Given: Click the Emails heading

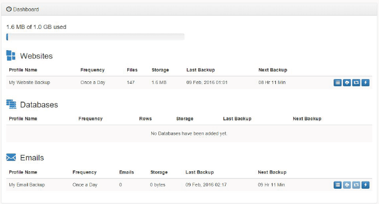Looking at the screenshot, I should point(32,158).
